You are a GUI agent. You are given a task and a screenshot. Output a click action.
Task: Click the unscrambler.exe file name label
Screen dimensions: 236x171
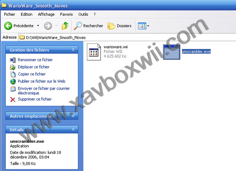point(196,51)
